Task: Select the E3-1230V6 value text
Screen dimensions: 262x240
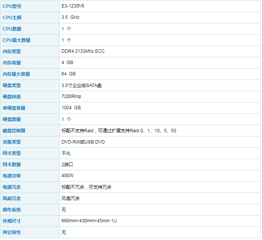Action: (x=73, y=6)
